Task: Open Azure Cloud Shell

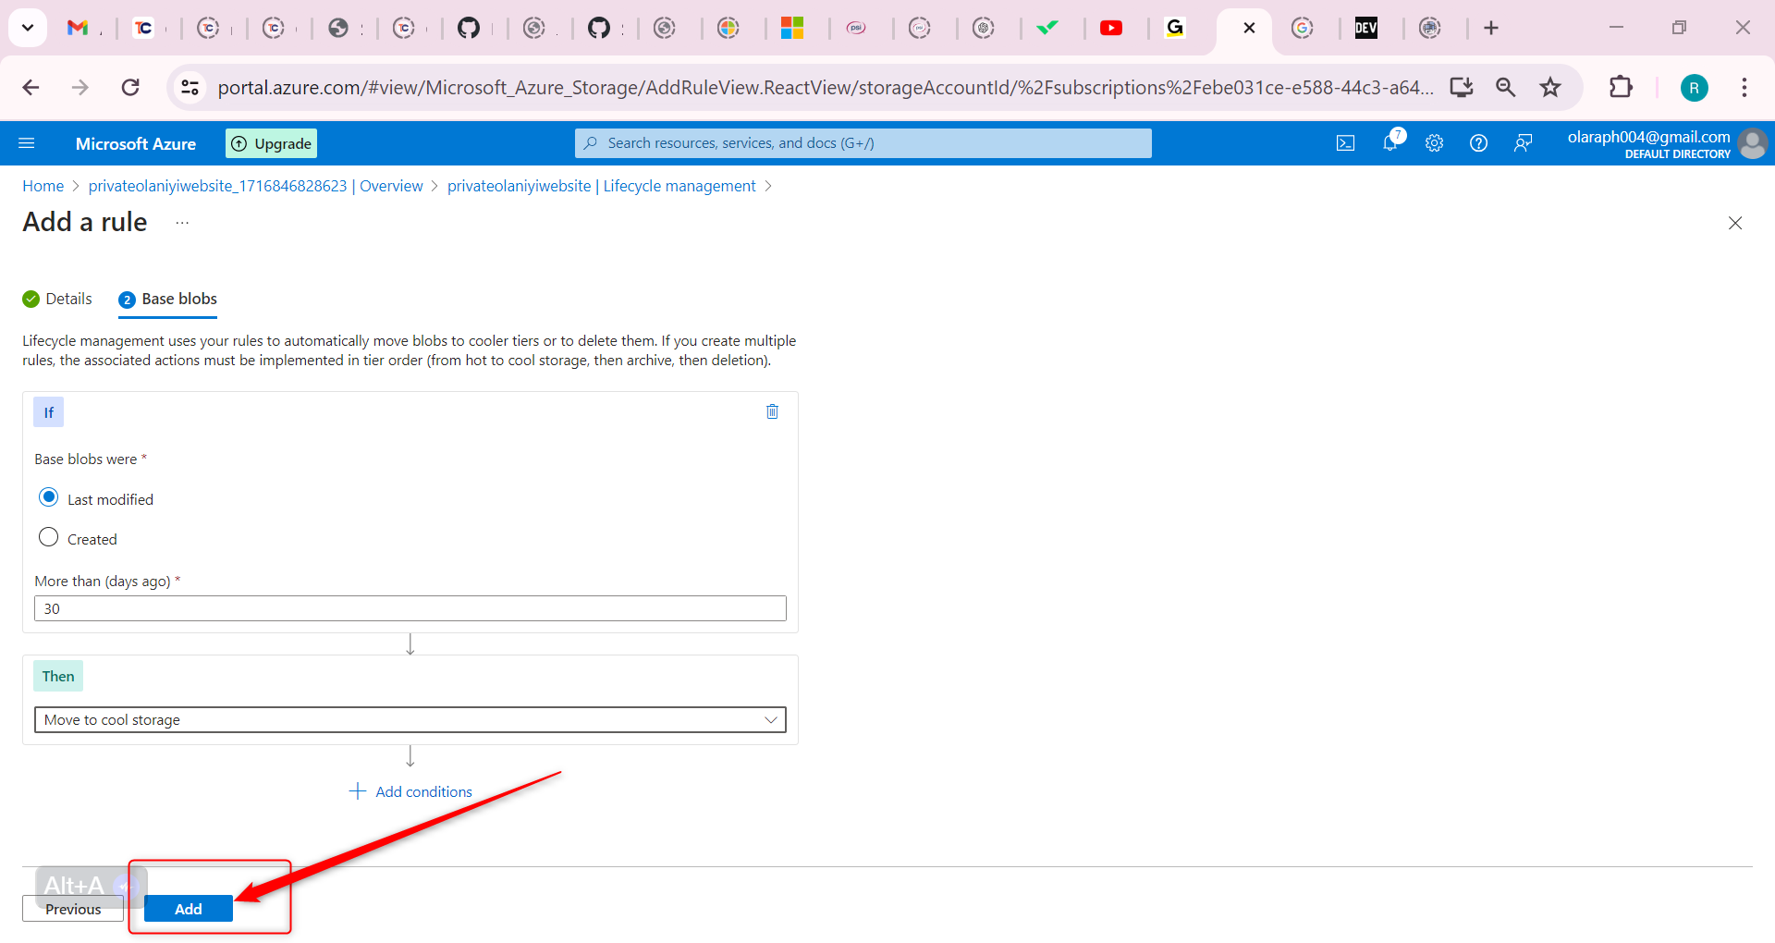Action: [x=1345, y=143]
